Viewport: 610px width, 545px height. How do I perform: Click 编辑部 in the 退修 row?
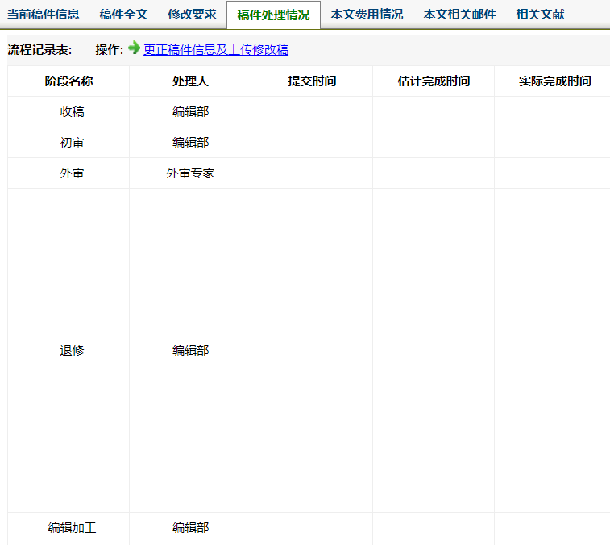pyautogui.click(x=190, y=351)
